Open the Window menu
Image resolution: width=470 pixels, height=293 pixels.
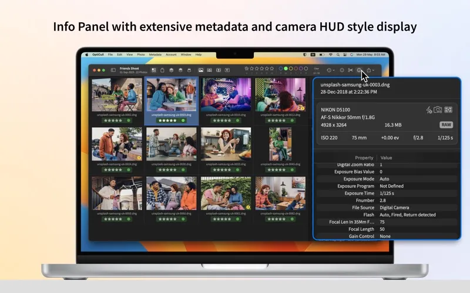click(186, 54)
